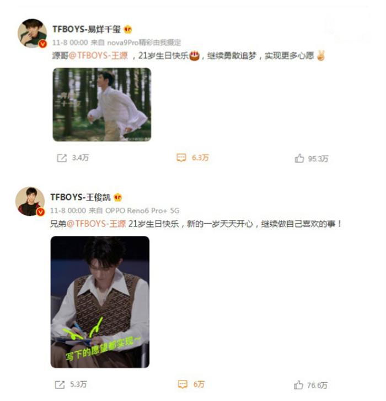Open TFBOYS-王俊凯 profile avatar
Image resolution: width=386 pixels, height=401 pixels.
(30, 202)
